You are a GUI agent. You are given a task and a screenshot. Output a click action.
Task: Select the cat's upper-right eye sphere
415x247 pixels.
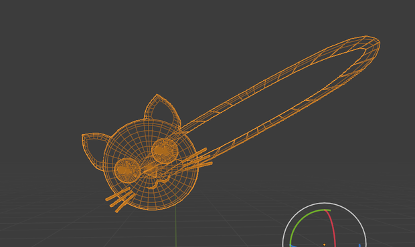(165, 151)
